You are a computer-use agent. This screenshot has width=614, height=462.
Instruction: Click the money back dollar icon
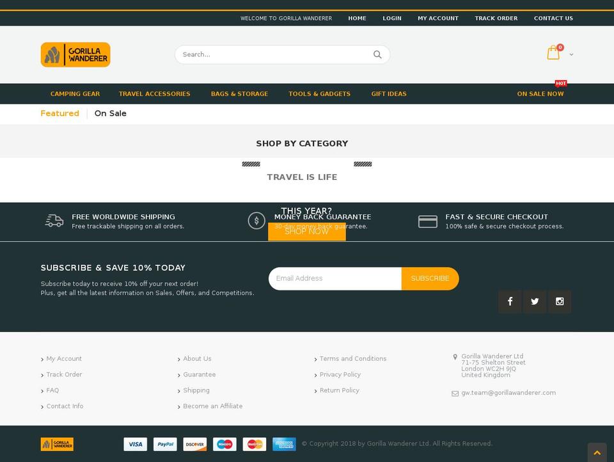pos(256,221)
